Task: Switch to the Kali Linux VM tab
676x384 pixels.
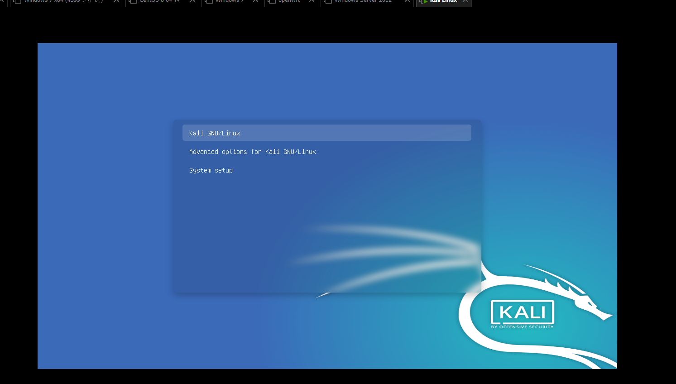Action: [x=443, y=1]
